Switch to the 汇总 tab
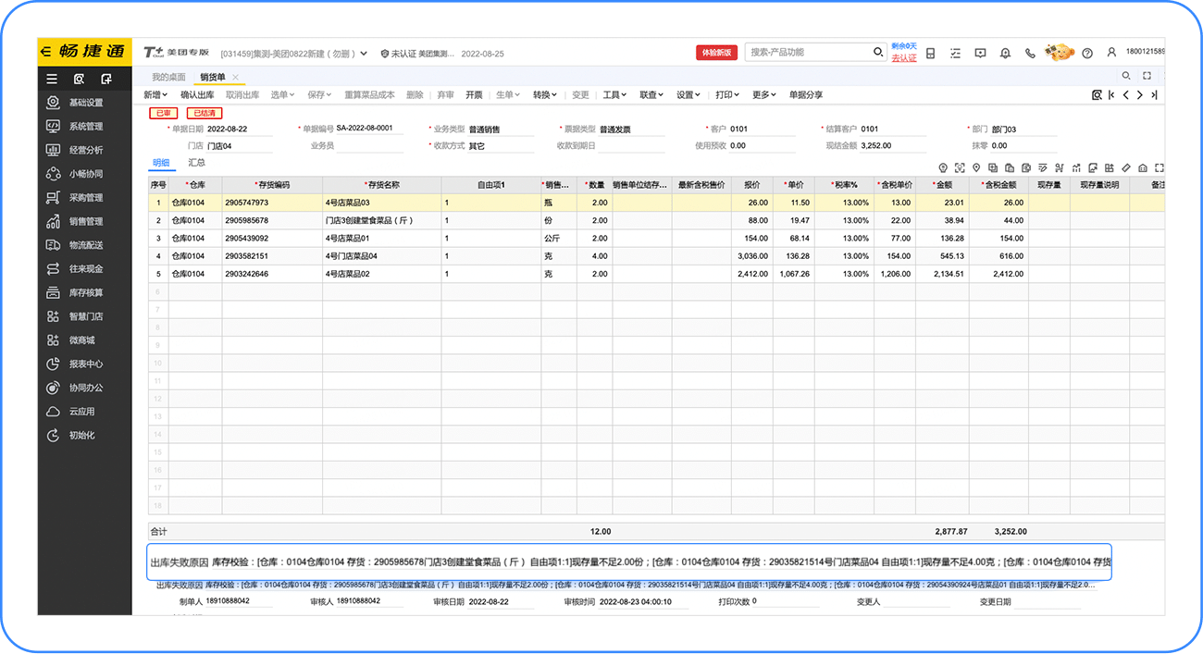1203x654 pixels. [197, 163]
